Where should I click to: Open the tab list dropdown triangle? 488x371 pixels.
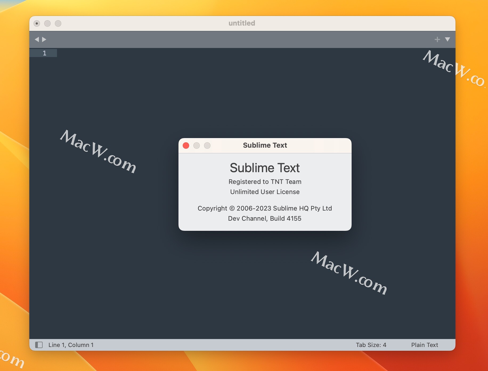pos(448,39)
